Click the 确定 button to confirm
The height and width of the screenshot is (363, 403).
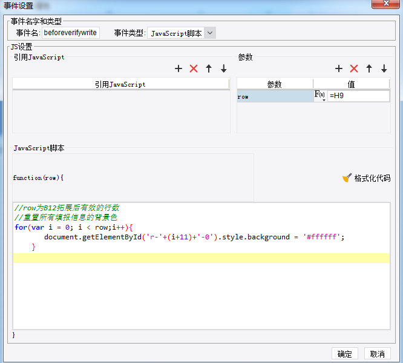click(345, 354)
